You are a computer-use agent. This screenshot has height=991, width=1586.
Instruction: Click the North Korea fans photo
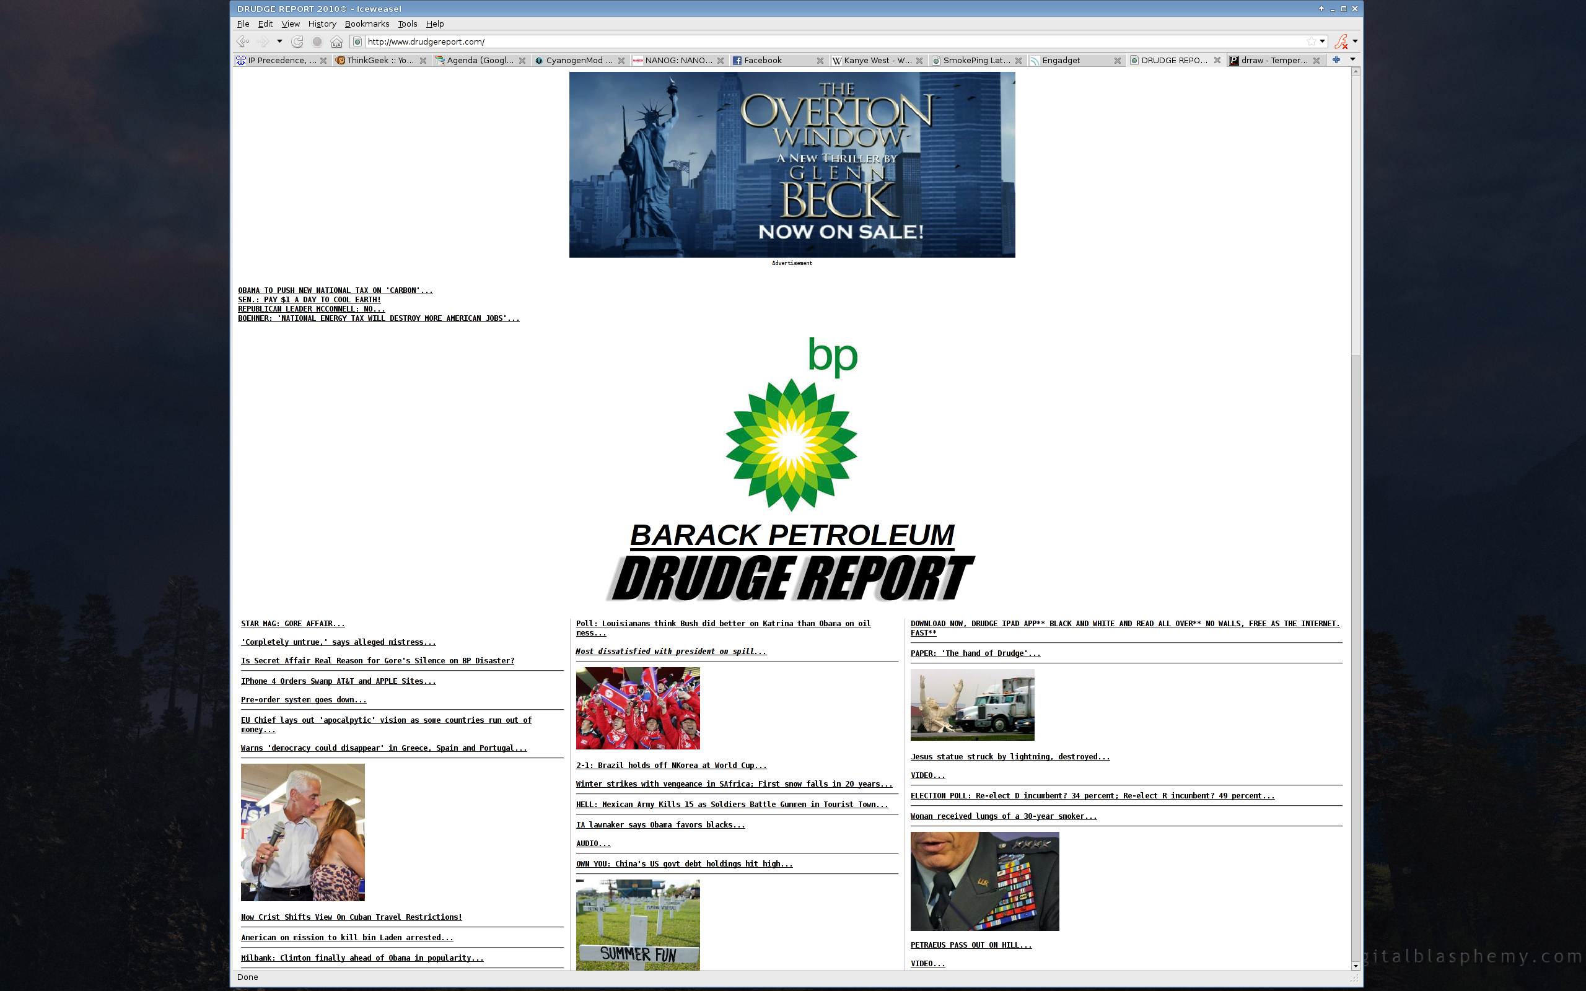tap(637, 708)
